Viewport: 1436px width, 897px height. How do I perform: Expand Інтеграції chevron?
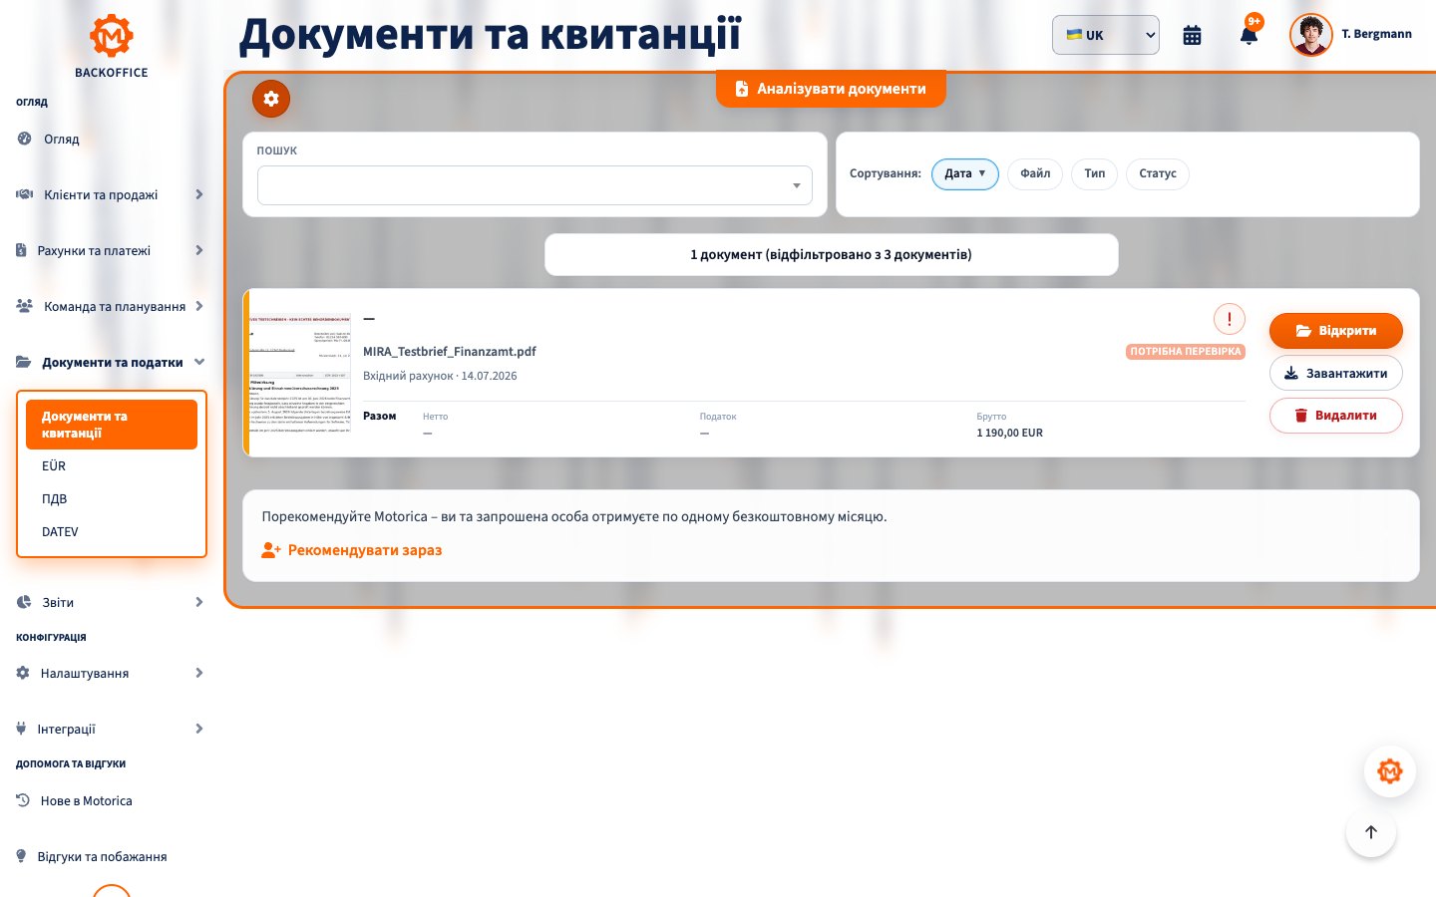(199, 729)
